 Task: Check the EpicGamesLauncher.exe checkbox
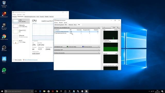[55, 33]
